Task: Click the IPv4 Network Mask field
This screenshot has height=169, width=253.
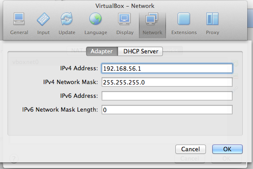Action: pyautogui.click(x=167, y=82)
